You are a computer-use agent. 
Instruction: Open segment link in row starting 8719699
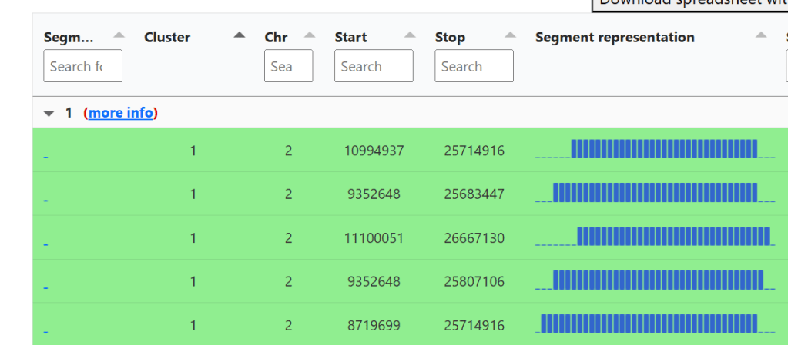46,332
